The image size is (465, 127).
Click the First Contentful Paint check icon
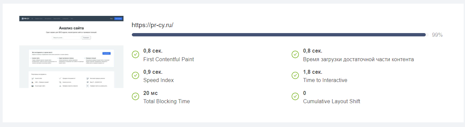[x=135, y=54]
